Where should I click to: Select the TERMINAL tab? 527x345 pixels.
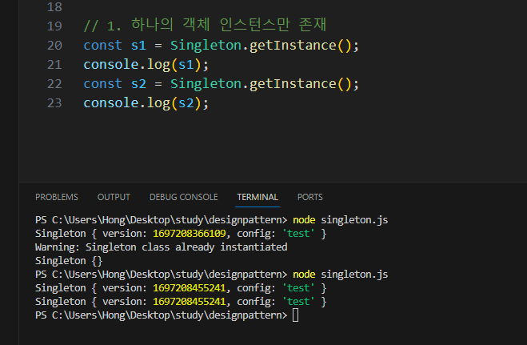tap(258, 197)
